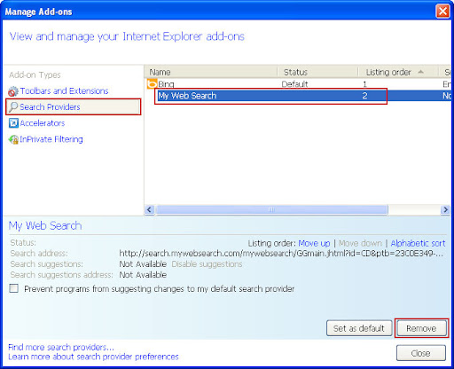Click the Close button
454x369 pixels.
click(421, 353)
